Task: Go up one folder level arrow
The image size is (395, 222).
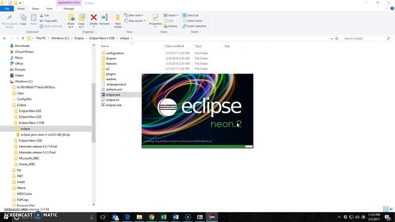Action: pyautogui.click(x=23, y=38)
